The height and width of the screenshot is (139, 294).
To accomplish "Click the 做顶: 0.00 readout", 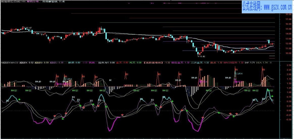I will [x=74, y=63].
